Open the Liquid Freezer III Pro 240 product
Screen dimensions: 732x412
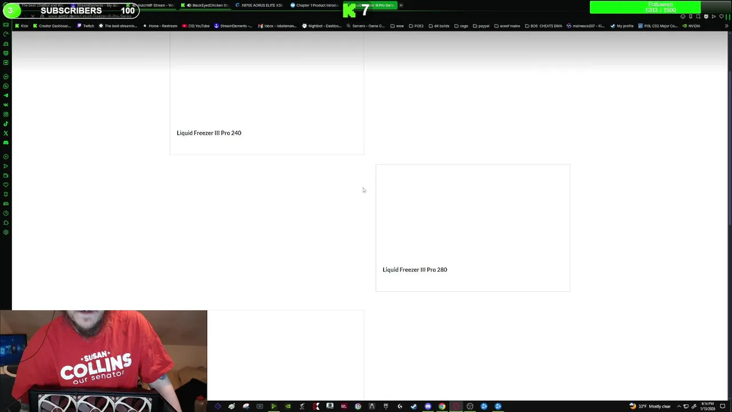[x=209, y=133]
